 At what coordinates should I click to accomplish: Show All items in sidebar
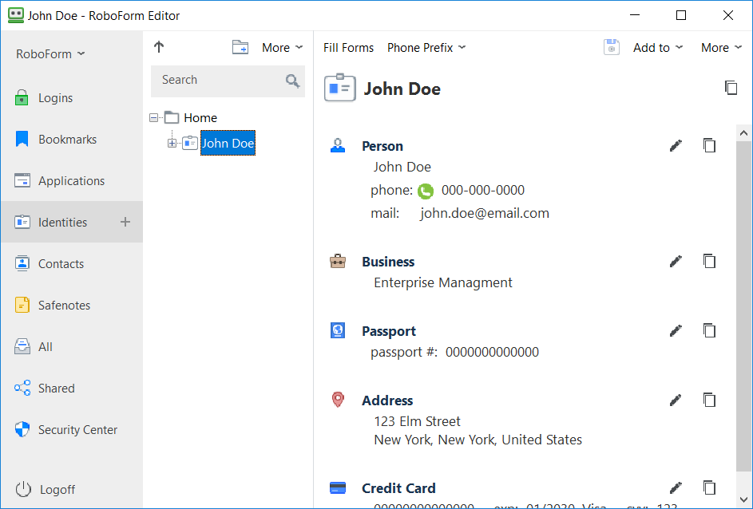pos(72,346)
